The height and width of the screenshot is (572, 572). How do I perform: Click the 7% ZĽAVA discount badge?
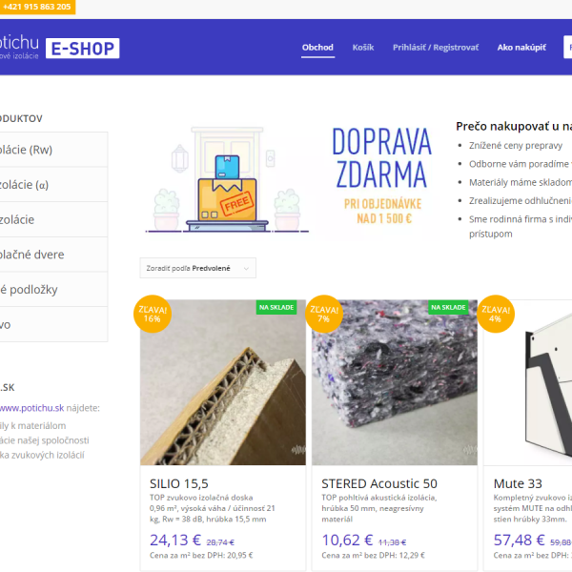pyautogui.click(x=324, y=314)
